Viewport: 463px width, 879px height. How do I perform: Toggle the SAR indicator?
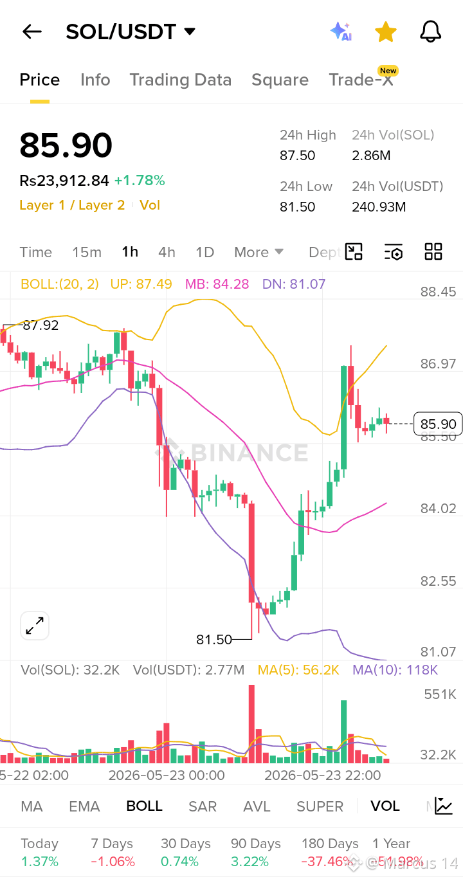pos(203,806)
